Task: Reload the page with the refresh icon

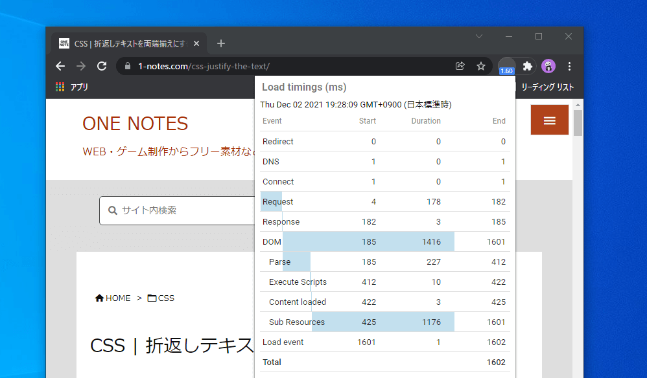Action: (x=102, y=65)
